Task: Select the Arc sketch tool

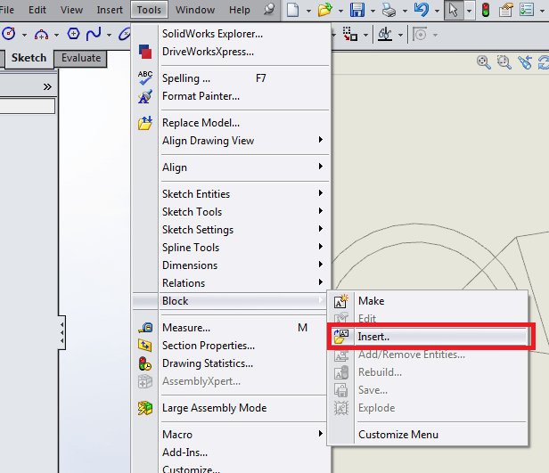Action: click(x=41, y=34)
